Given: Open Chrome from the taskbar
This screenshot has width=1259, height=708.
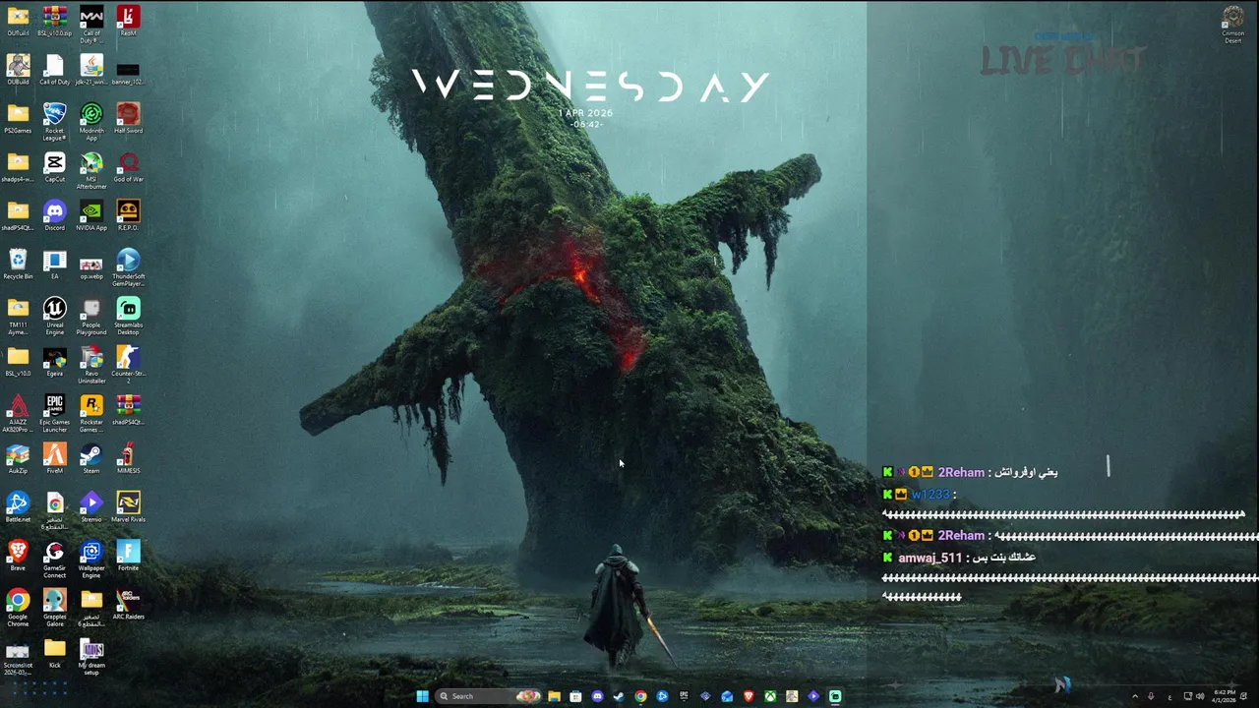Looking at the screenshot, I should (640, 696).
